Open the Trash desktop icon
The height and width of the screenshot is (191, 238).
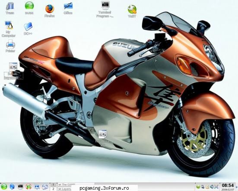[10, 8]
